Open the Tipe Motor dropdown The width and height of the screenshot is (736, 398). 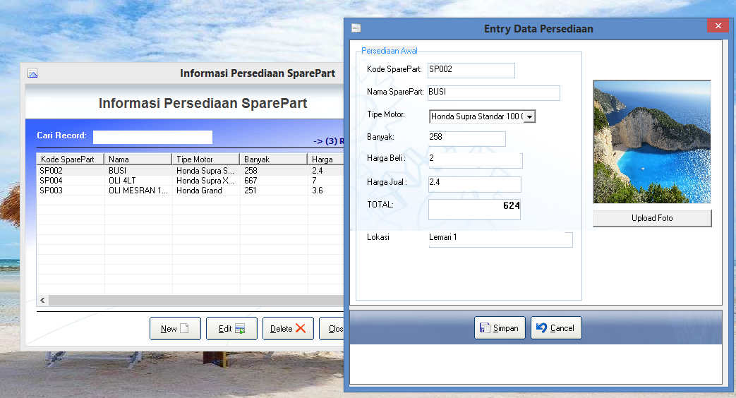point(529,116)
